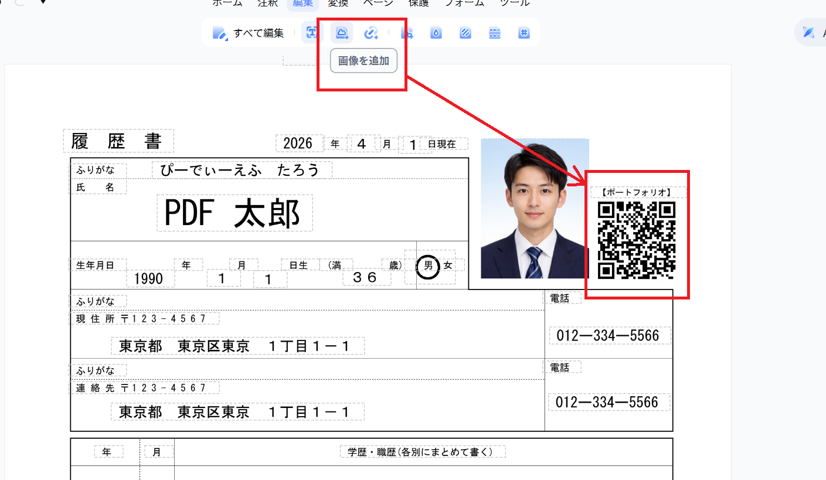Select the Add Text tool icon
Viewport: 826px width, 480px height.
tap(312, 33)
